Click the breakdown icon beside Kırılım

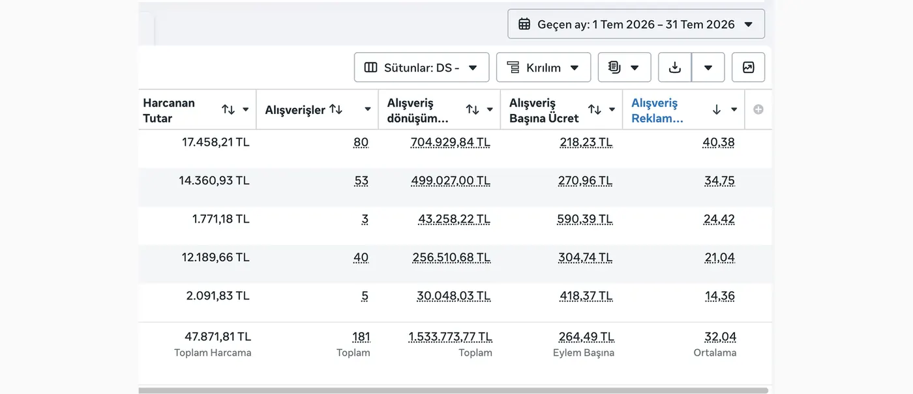(513, 67)
